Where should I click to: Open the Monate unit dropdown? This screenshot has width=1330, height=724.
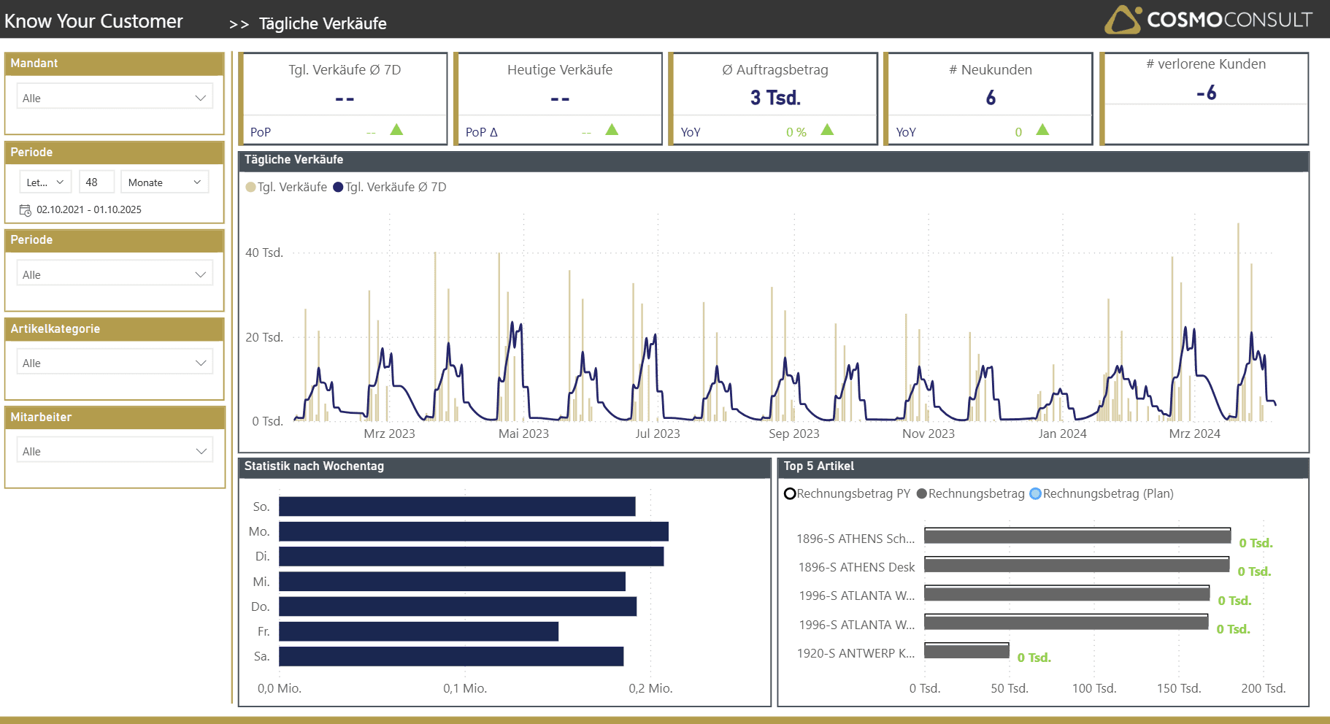pos(164,182)
